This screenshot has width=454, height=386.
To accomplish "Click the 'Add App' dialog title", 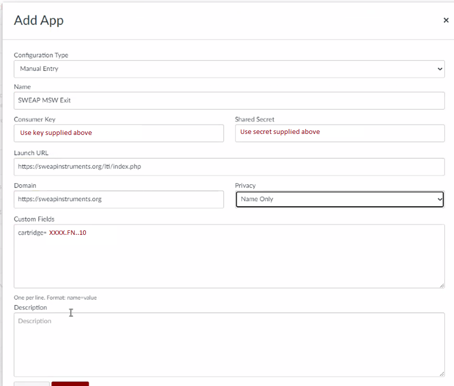I will [39, 21].
